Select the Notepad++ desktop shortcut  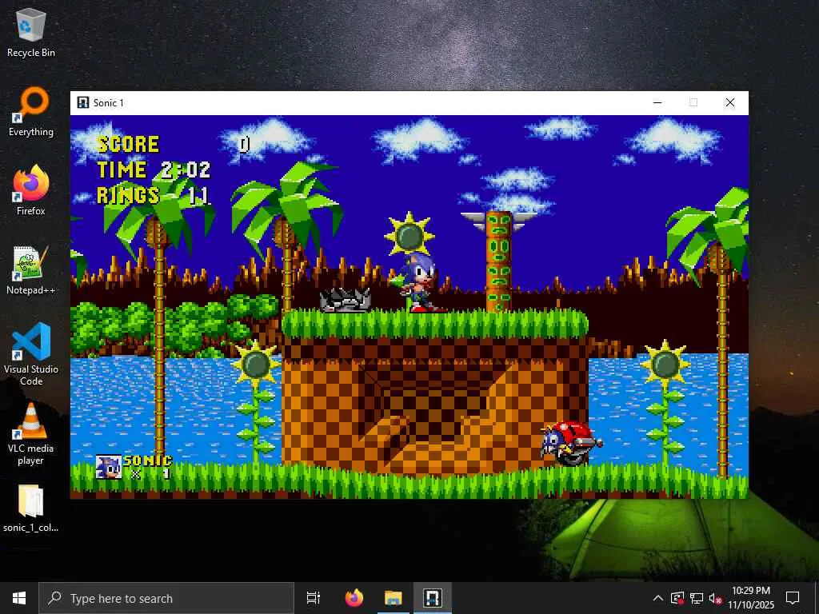[31, 270]
